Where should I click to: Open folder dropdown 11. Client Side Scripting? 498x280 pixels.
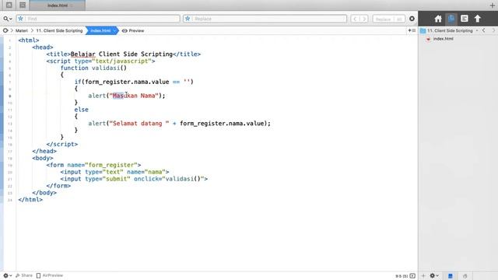(x=450, y=31)
